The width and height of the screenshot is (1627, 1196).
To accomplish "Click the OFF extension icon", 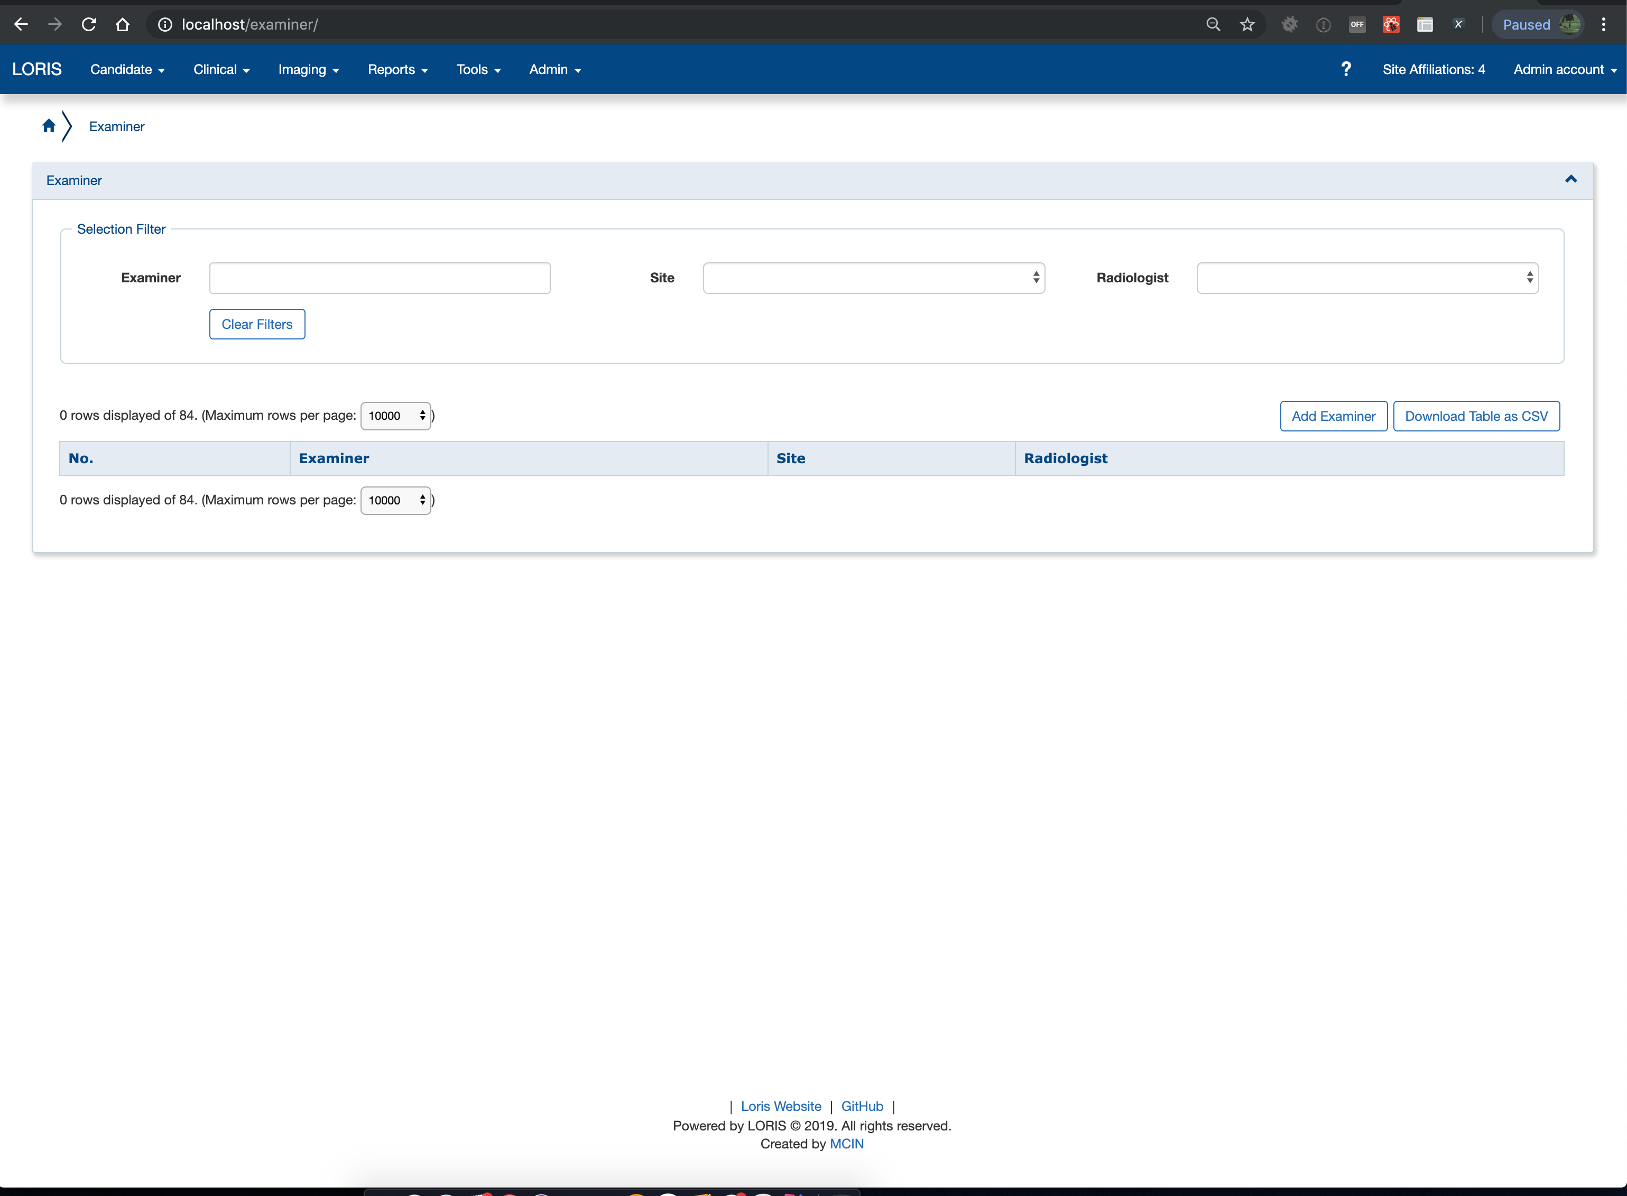I will [1357, 24].
